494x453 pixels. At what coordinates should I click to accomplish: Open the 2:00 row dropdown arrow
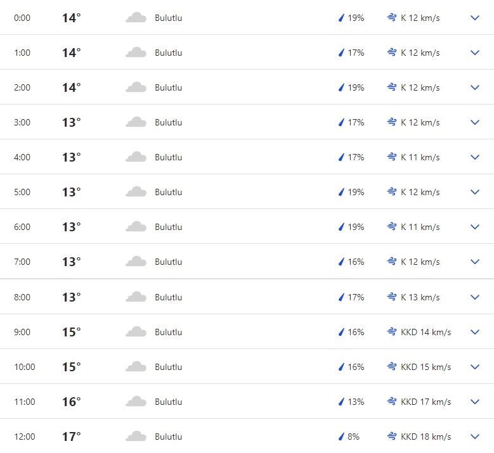(475, 87)
